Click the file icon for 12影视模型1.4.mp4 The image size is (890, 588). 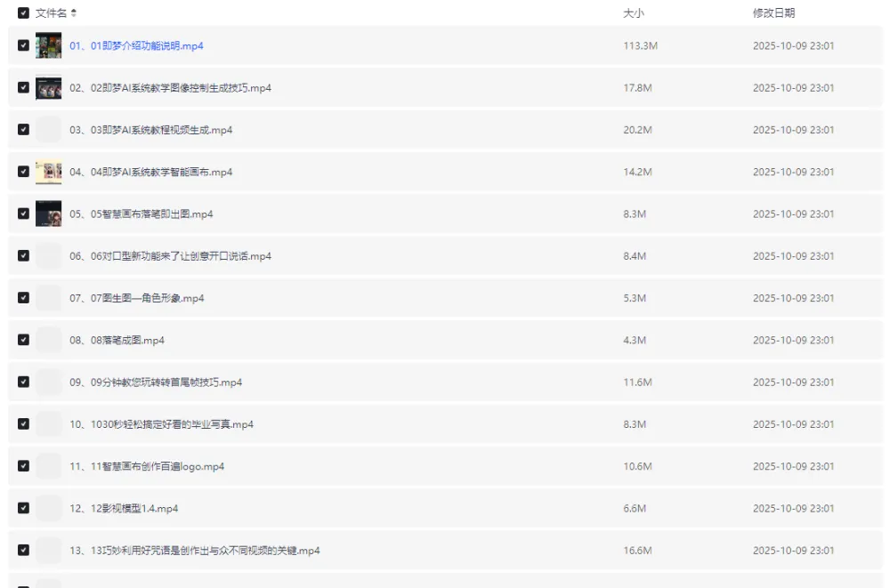coord(48,508)
